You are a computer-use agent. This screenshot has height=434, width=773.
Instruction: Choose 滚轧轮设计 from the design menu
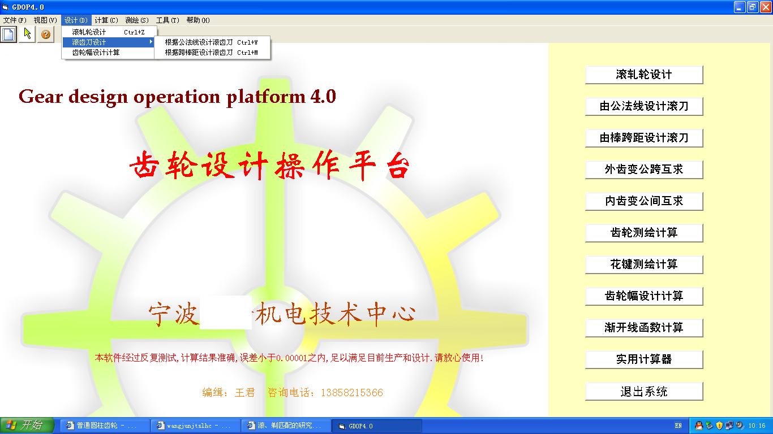(108, 32)
